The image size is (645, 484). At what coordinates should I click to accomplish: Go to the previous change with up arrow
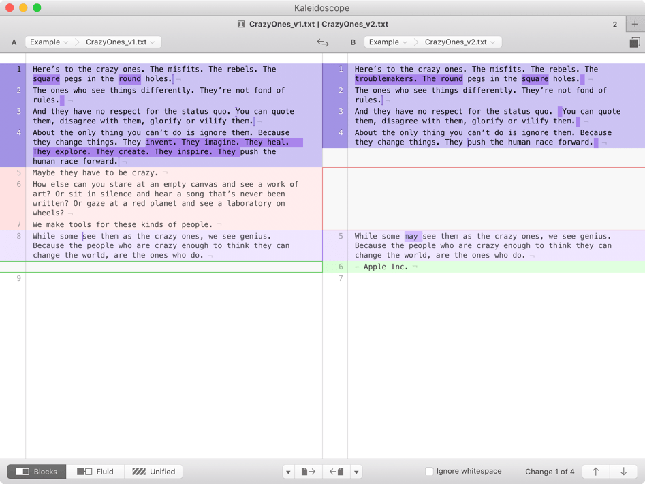[596, 472]
